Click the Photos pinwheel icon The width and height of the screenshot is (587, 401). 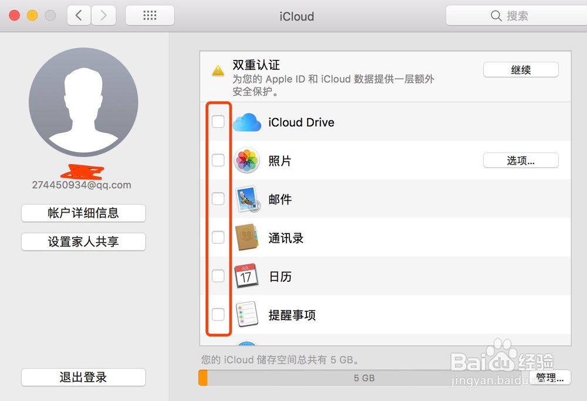tap(247, 160)
